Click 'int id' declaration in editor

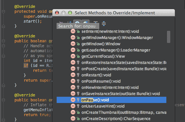(30, 61)
